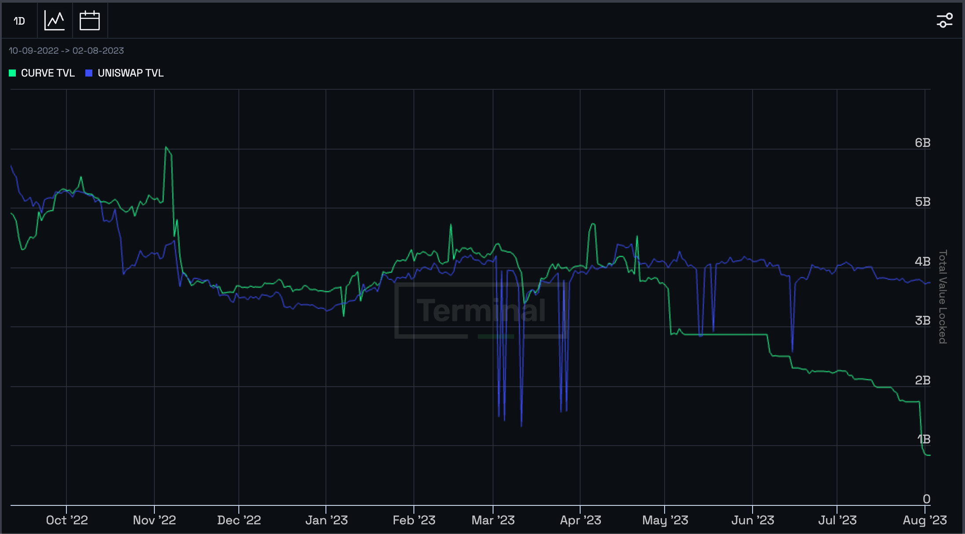Screen dimensions: 965x534
Task: Click the Oct '22 axis label
Action: (67, 520)
